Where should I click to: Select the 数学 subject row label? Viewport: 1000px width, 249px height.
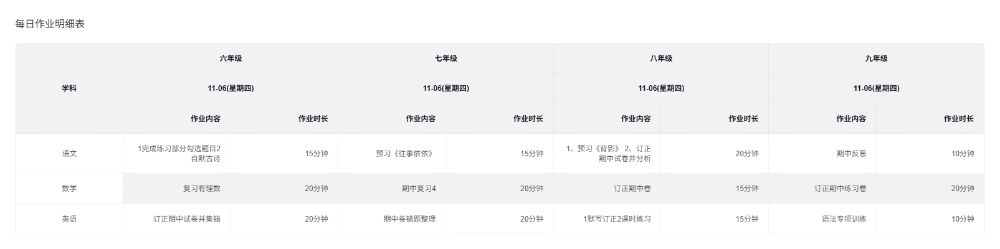point(69,189)
